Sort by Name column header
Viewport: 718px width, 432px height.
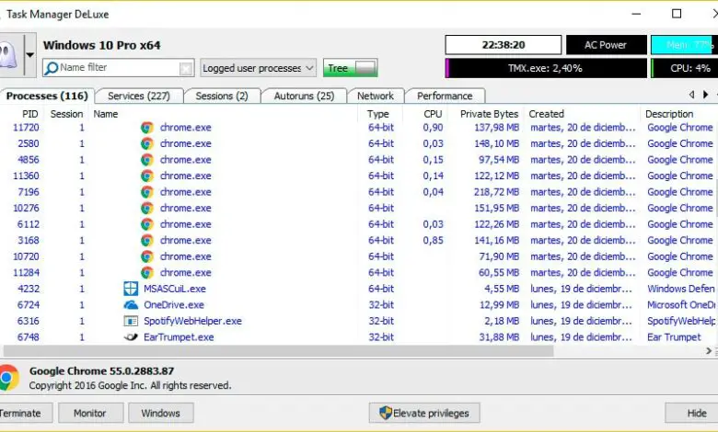point(105,114)
